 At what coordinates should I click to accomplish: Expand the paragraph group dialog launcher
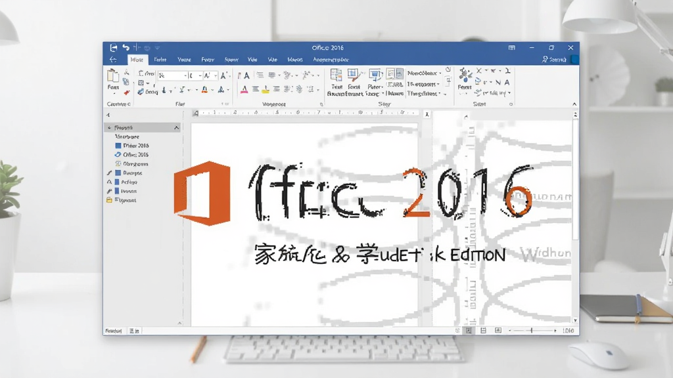coord(321,104)
